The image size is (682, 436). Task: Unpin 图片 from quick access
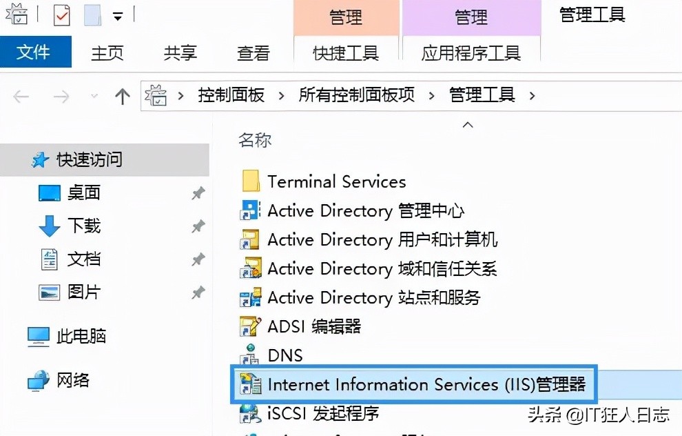[198, 292]
